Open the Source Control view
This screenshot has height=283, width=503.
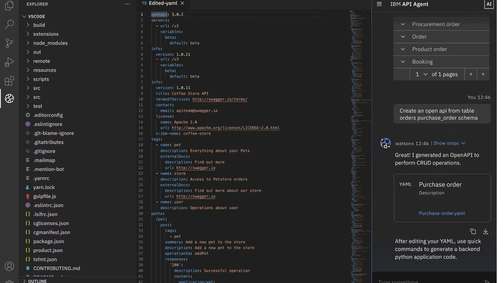[x=10, y=43]
